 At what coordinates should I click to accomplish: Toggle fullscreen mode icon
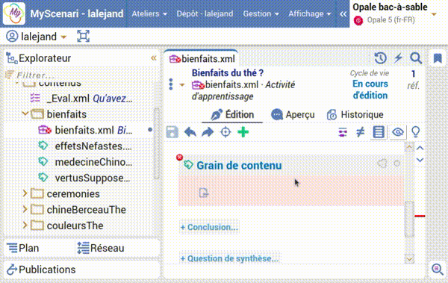(x=83, y=37)
